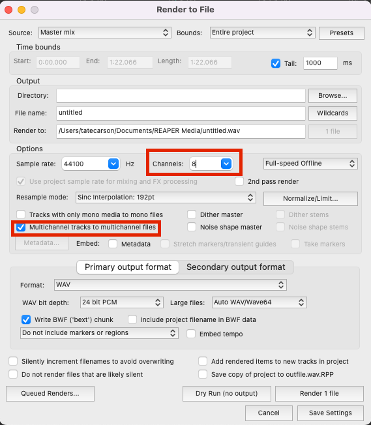This screenshot has width=371, height=425.
Task: Open the Bounds Entire project selector
Action: 262,33
